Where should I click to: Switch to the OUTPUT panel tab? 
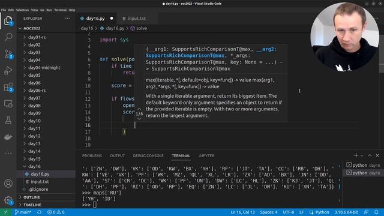point(118,156)
